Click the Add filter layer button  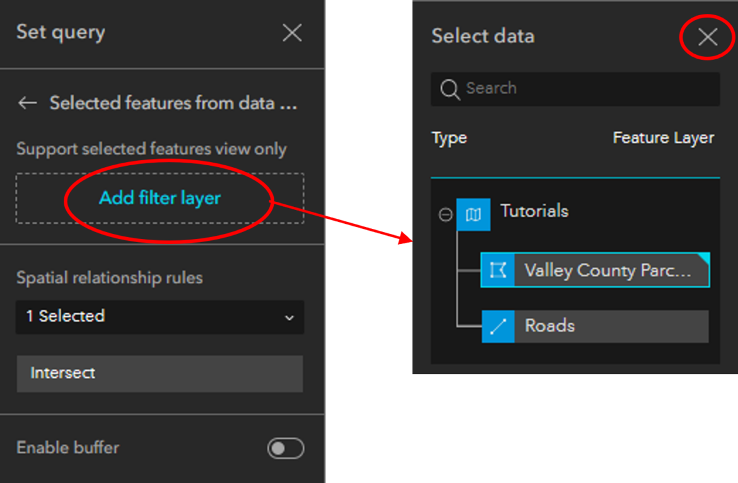coord(160,198)
